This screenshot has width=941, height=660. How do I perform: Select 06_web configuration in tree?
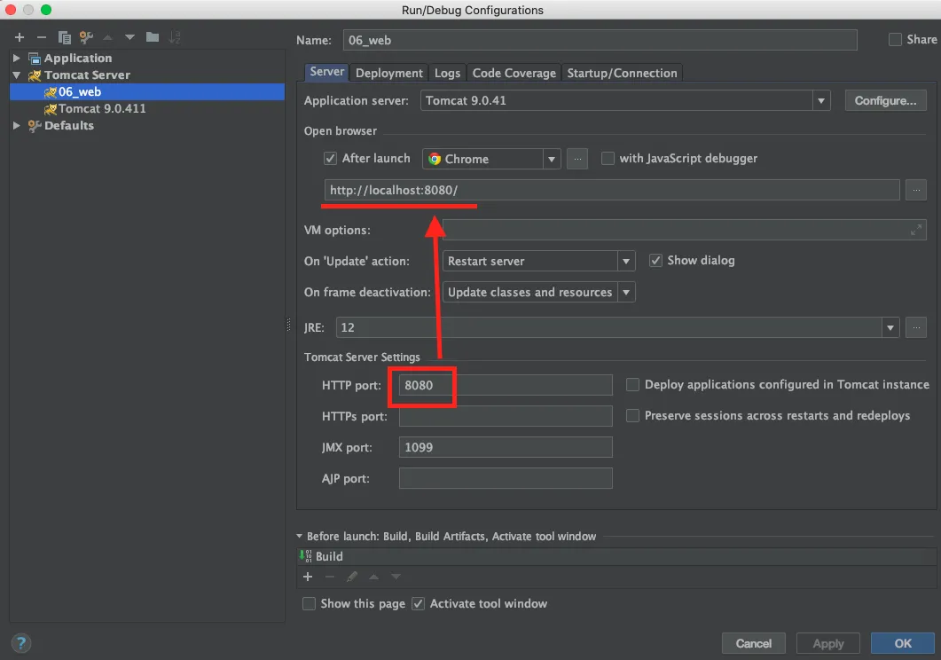point(147,91)
